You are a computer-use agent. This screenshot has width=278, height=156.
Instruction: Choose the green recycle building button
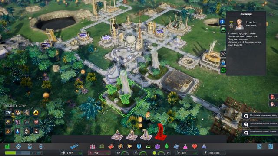(223, 70)
